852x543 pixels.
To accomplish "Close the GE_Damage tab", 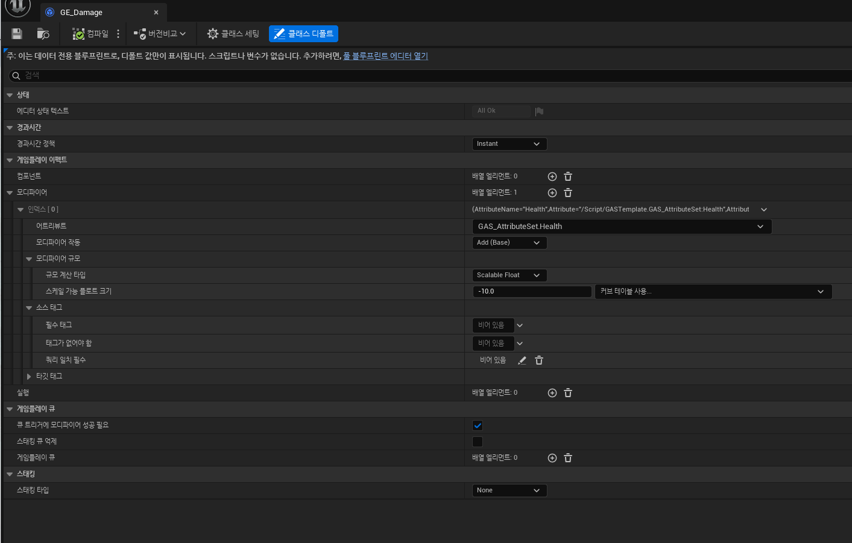I will (x=156, y=12).
